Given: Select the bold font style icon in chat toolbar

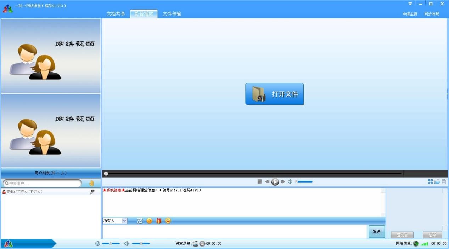Looking at the screenshot, I should coord(140,220).
